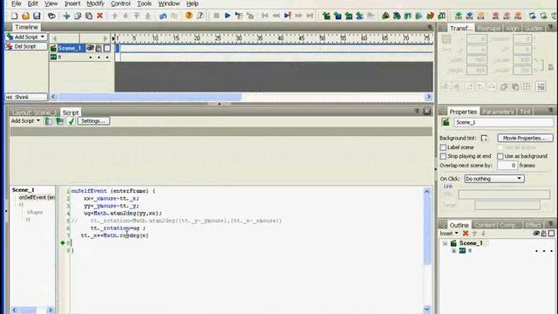Open the File menu
This screenshot has width=558, height=314.
pos(16,3)
